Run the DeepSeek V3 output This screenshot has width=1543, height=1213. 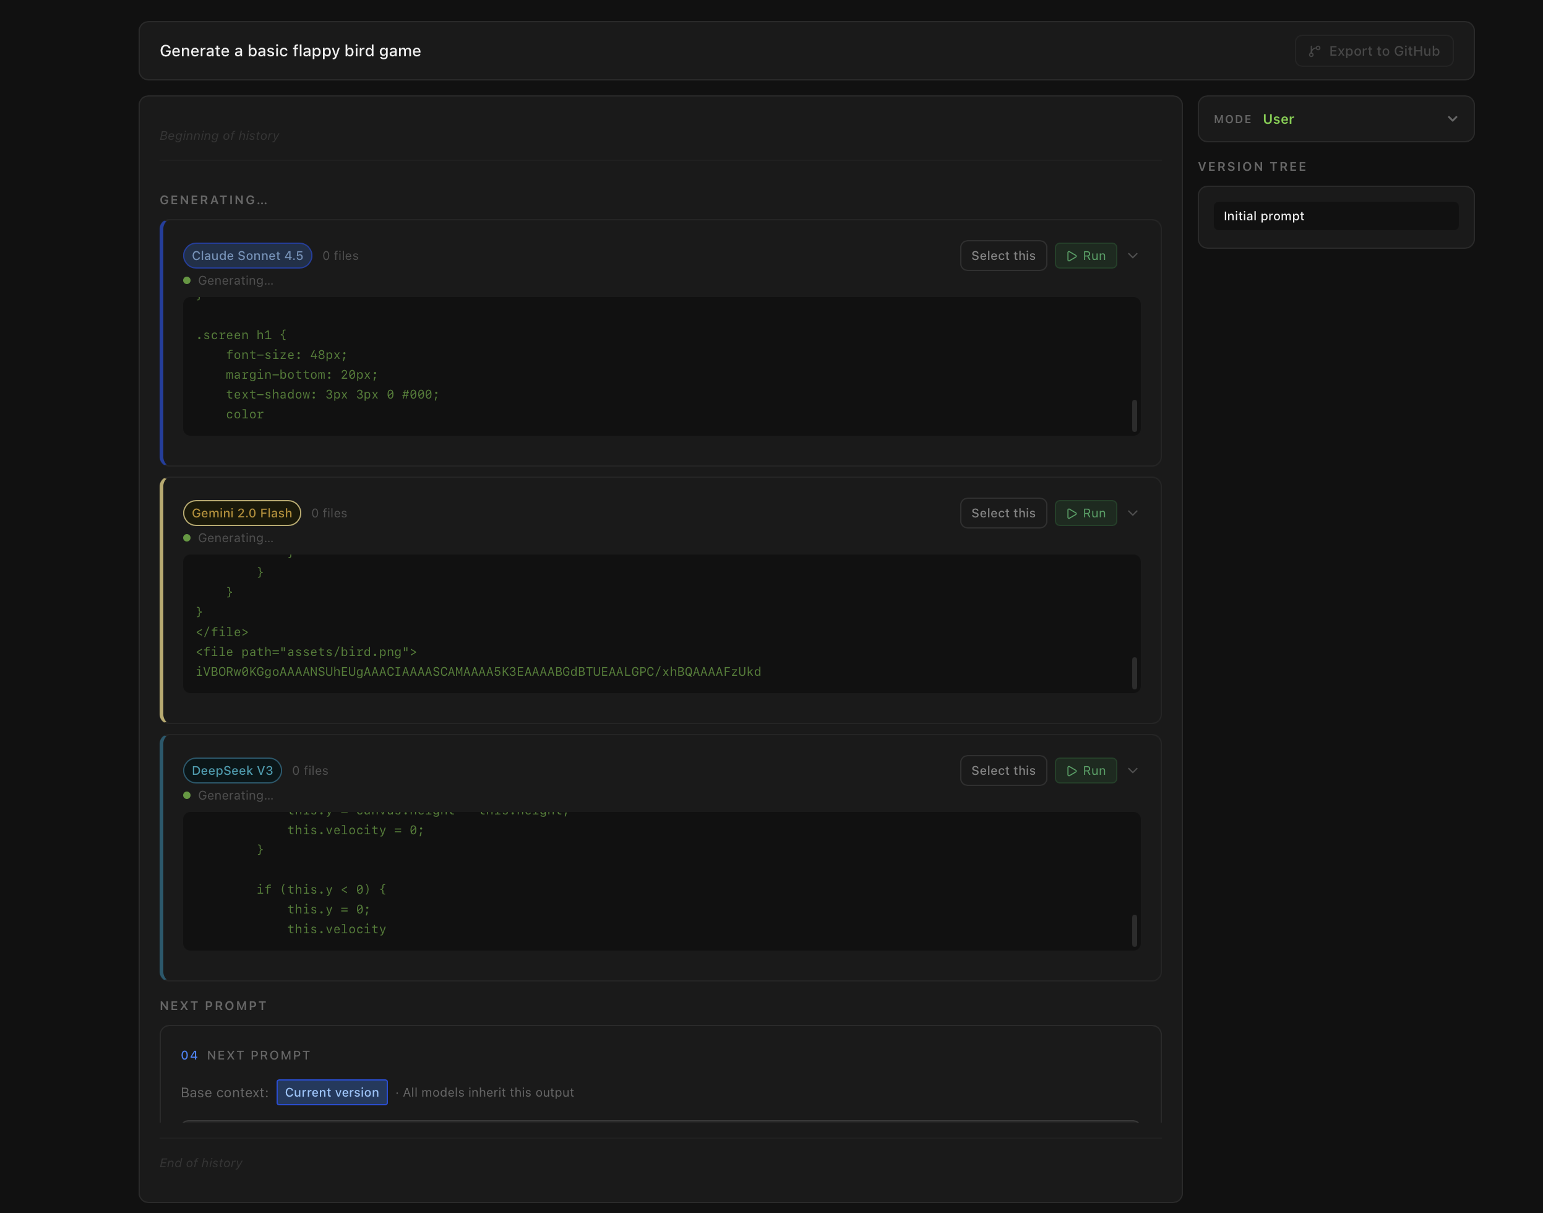point(1085,771)
